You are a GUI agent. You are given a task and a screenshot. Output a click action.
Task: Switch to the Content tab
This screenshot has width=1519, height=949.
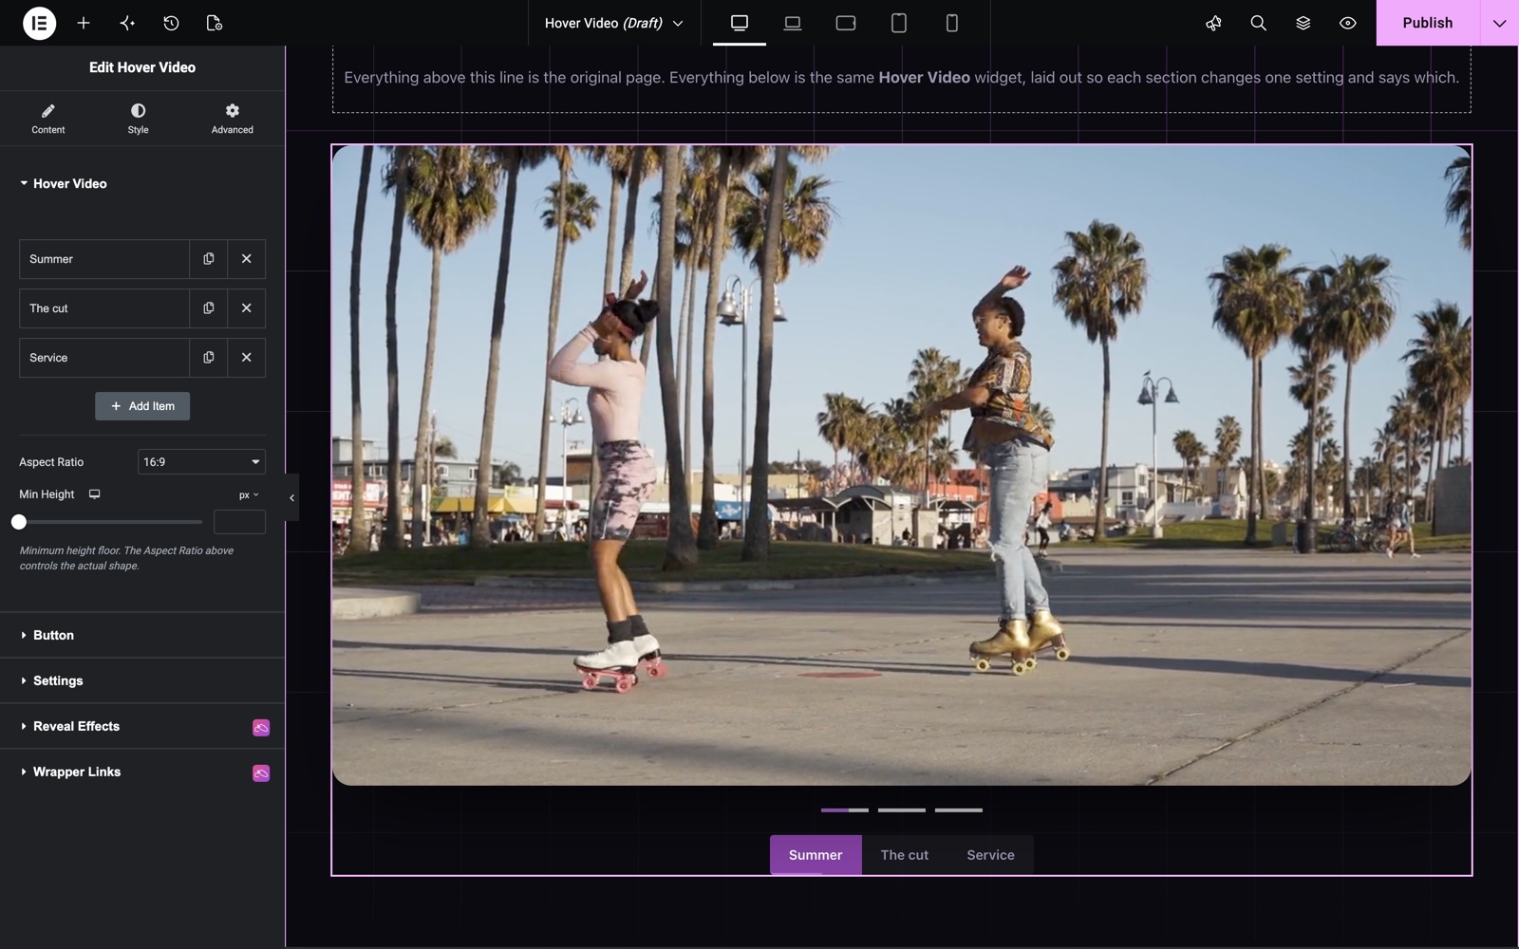[x=48, y=119]
